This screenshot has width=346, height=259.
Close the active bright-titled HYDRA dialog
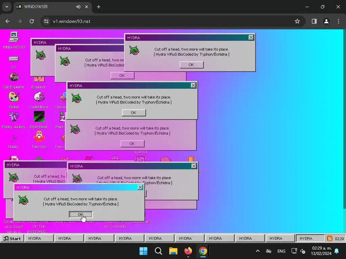140,188
